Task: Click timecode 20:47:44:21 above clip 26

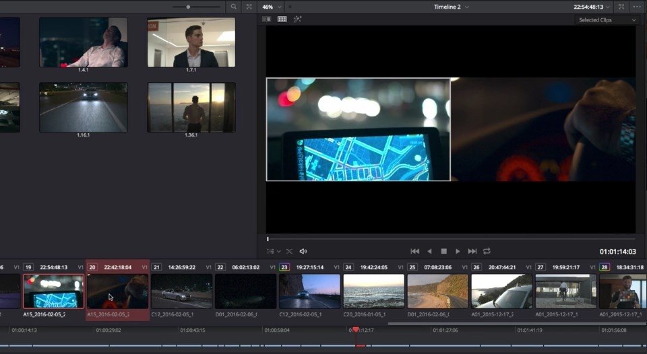Action: point(501,267)
